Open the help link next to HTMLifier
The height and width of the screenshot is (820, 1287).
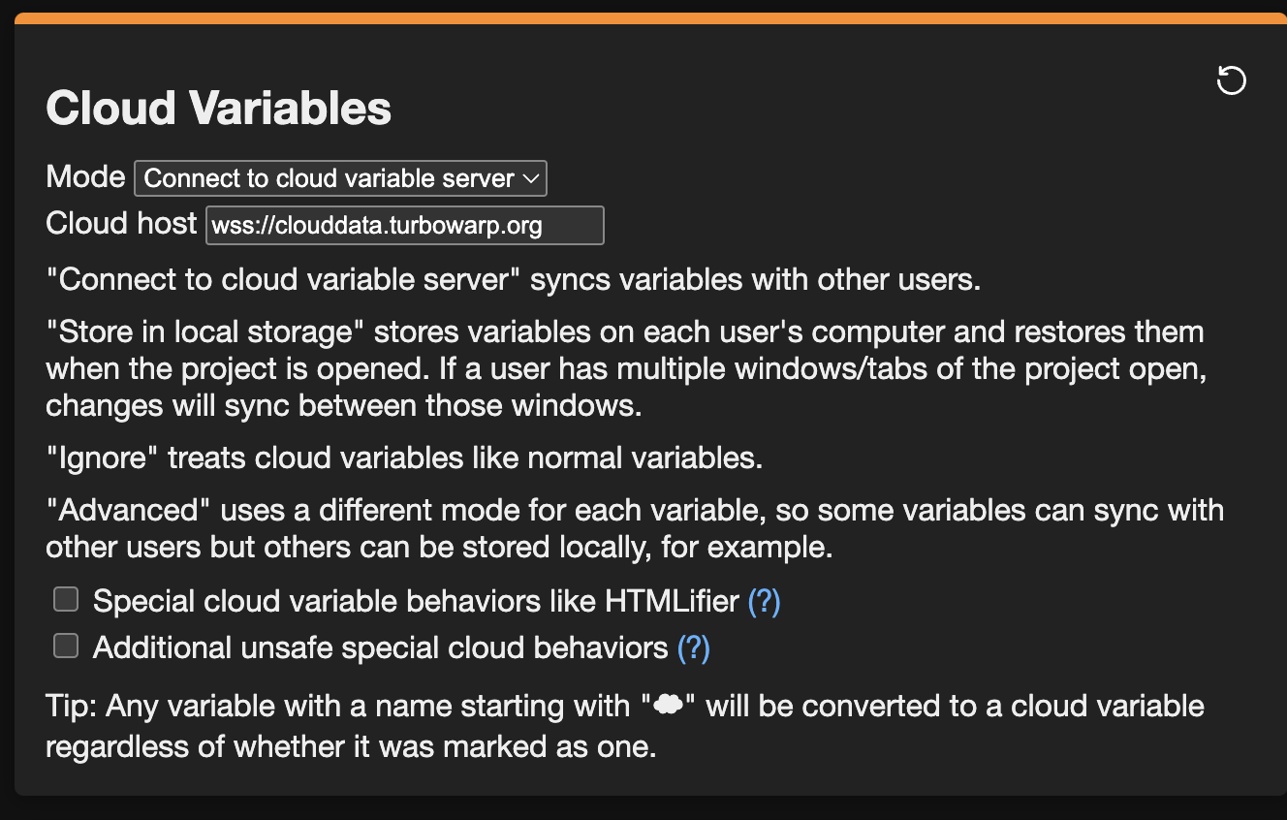pos(764,602)
